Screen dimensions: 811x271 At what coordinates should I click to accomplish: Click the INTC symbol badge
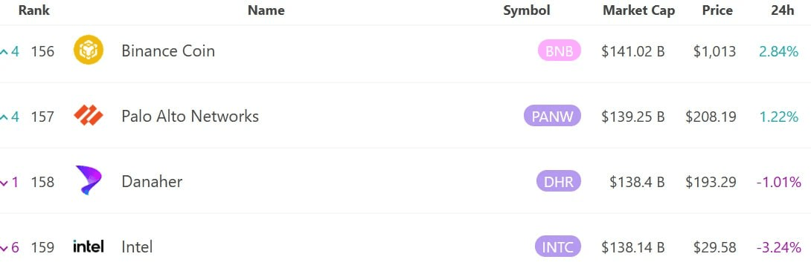(x=558, y=246)
